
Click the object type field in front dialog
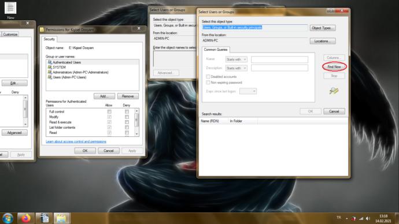point(254,28)
